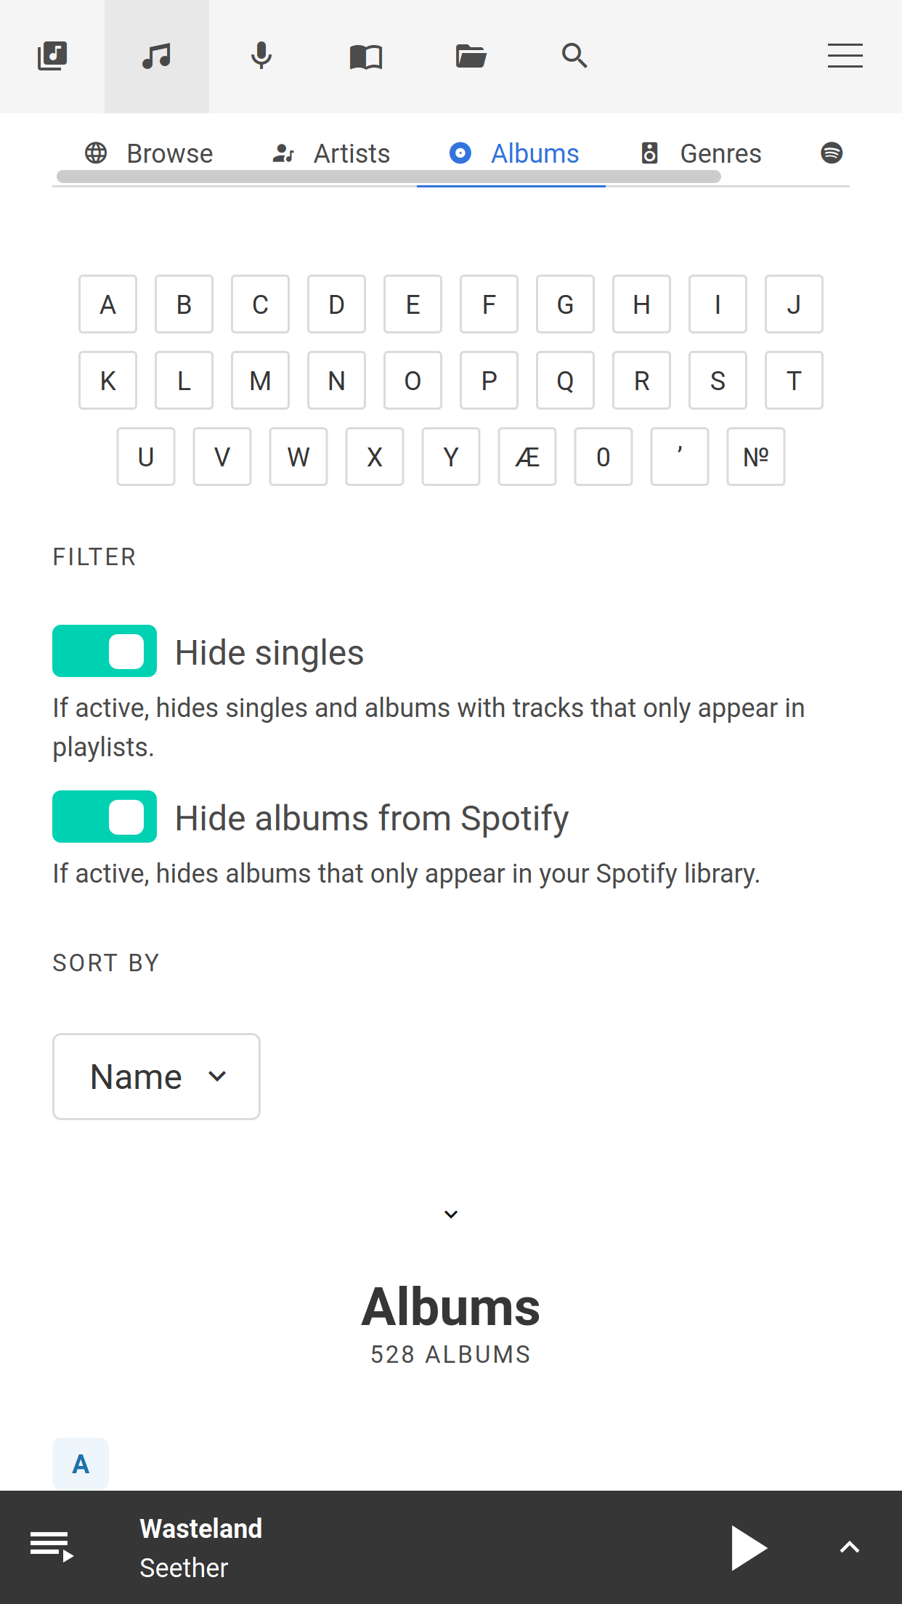Switch to the Artists tab

(352, 153)
